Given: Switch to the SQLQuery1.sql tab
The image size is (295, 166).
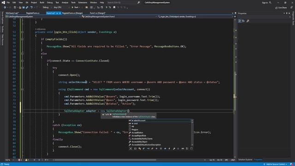Looking at the screenshot, I should (x=12, y=13).
